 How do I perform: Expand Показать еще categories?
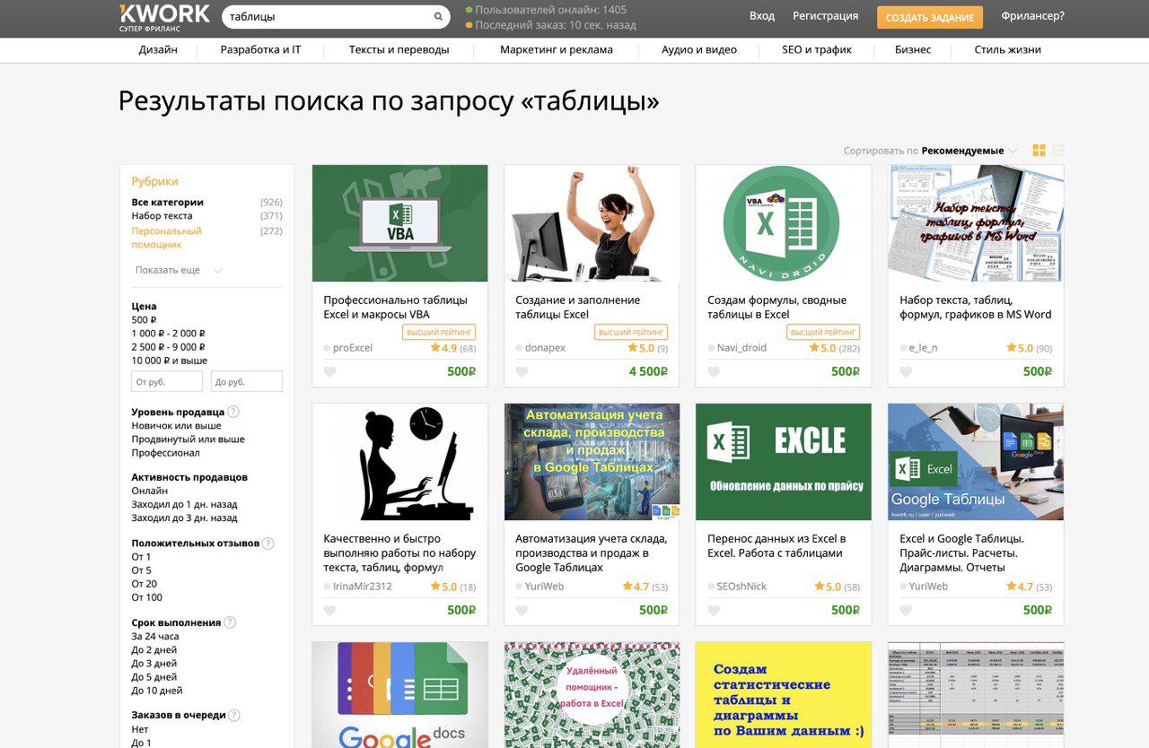pyautogui.click(x=179, y=270)
